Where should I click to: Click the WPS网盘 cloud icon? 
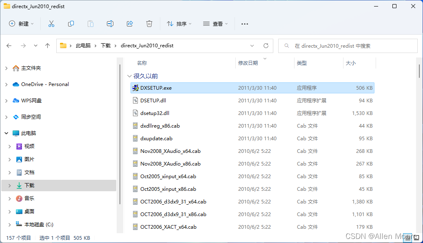(16, 101)
